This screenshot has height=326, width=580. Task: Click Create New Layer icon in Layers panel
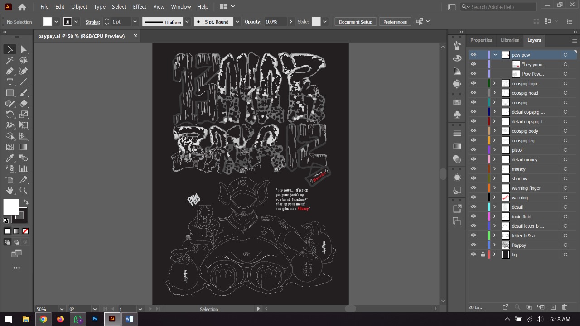point(553,307)
